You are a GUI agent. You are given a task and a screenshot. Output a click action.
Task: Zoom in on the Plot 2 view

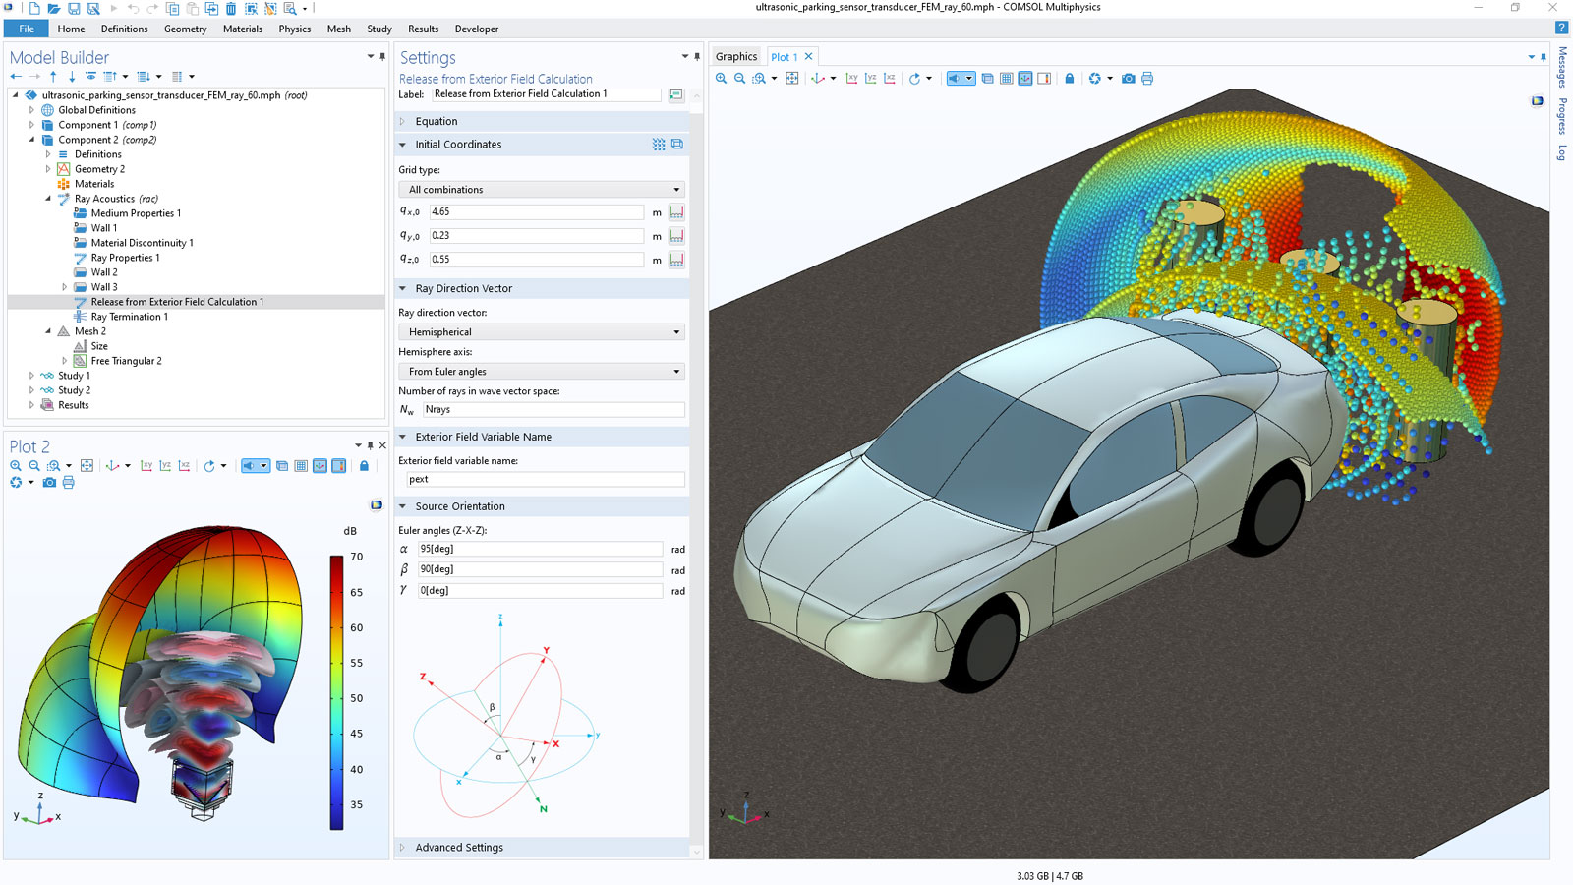(16, 466)
